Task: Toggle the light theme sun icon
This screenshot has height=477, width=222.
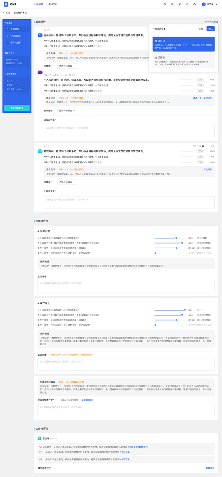Action: (179, 4)
